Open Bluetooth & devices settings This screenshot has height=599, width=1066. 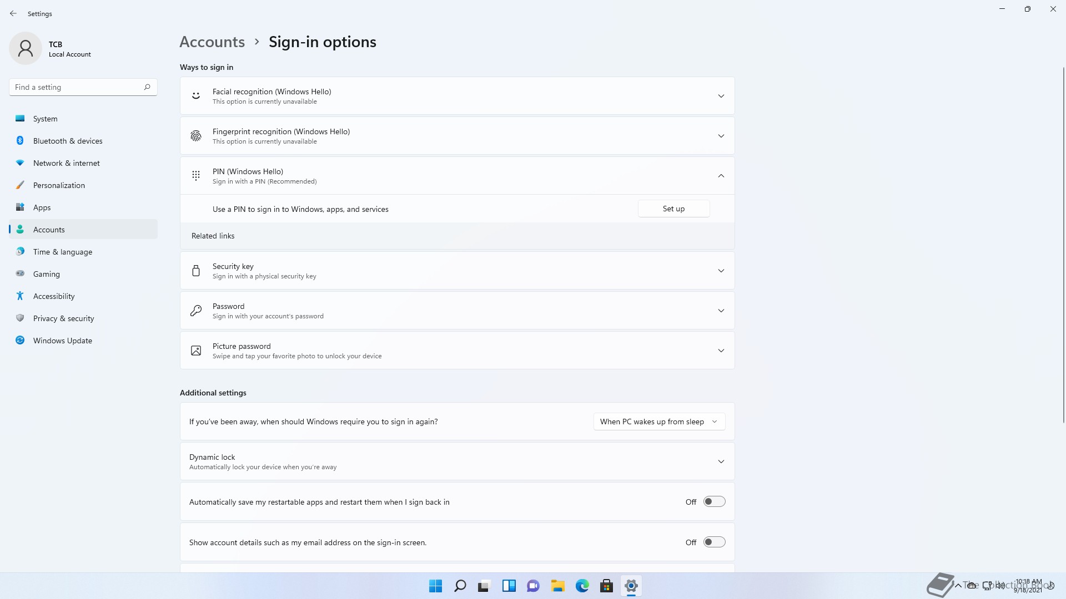[x=68, y=141]
